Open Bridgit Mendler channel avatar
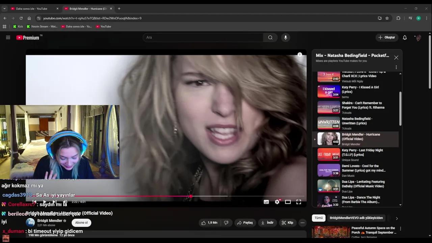This screenshot has width=432, height=243. [x=30, y=222]
